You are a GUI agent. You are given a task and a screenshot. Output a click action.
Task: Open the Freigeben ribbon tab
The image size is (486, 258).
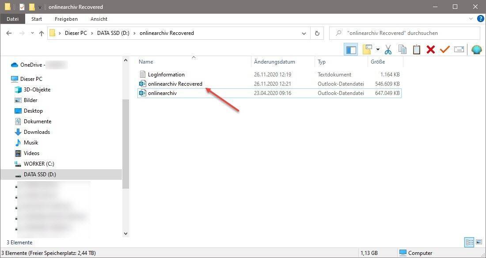point(66,19)
